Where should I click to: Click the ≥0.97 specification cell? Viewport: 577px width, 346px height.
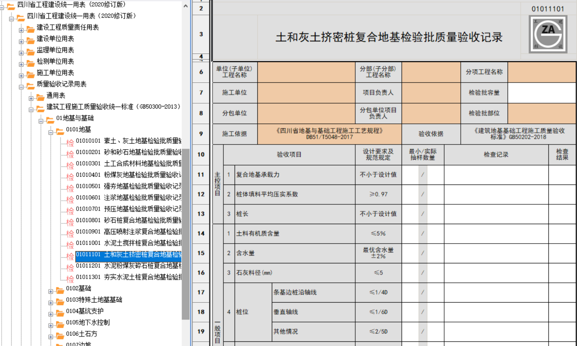click(378, 194)
